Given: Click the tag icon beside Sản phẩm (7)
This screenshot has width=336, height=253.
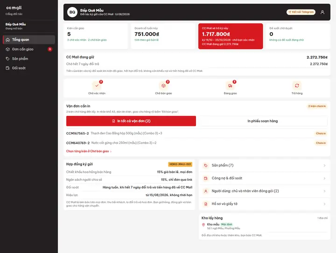Looking at the screenshot, I should point(206,165).
